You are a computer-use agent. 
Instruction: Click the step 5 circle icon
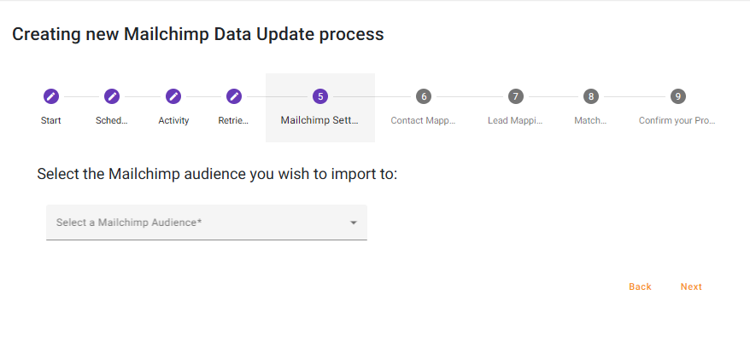point(320,96)
